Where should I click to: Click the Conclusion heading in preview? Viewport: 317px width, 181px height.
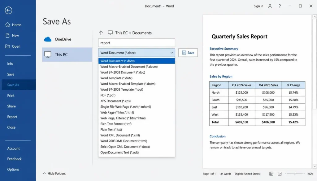click(217, 136)
